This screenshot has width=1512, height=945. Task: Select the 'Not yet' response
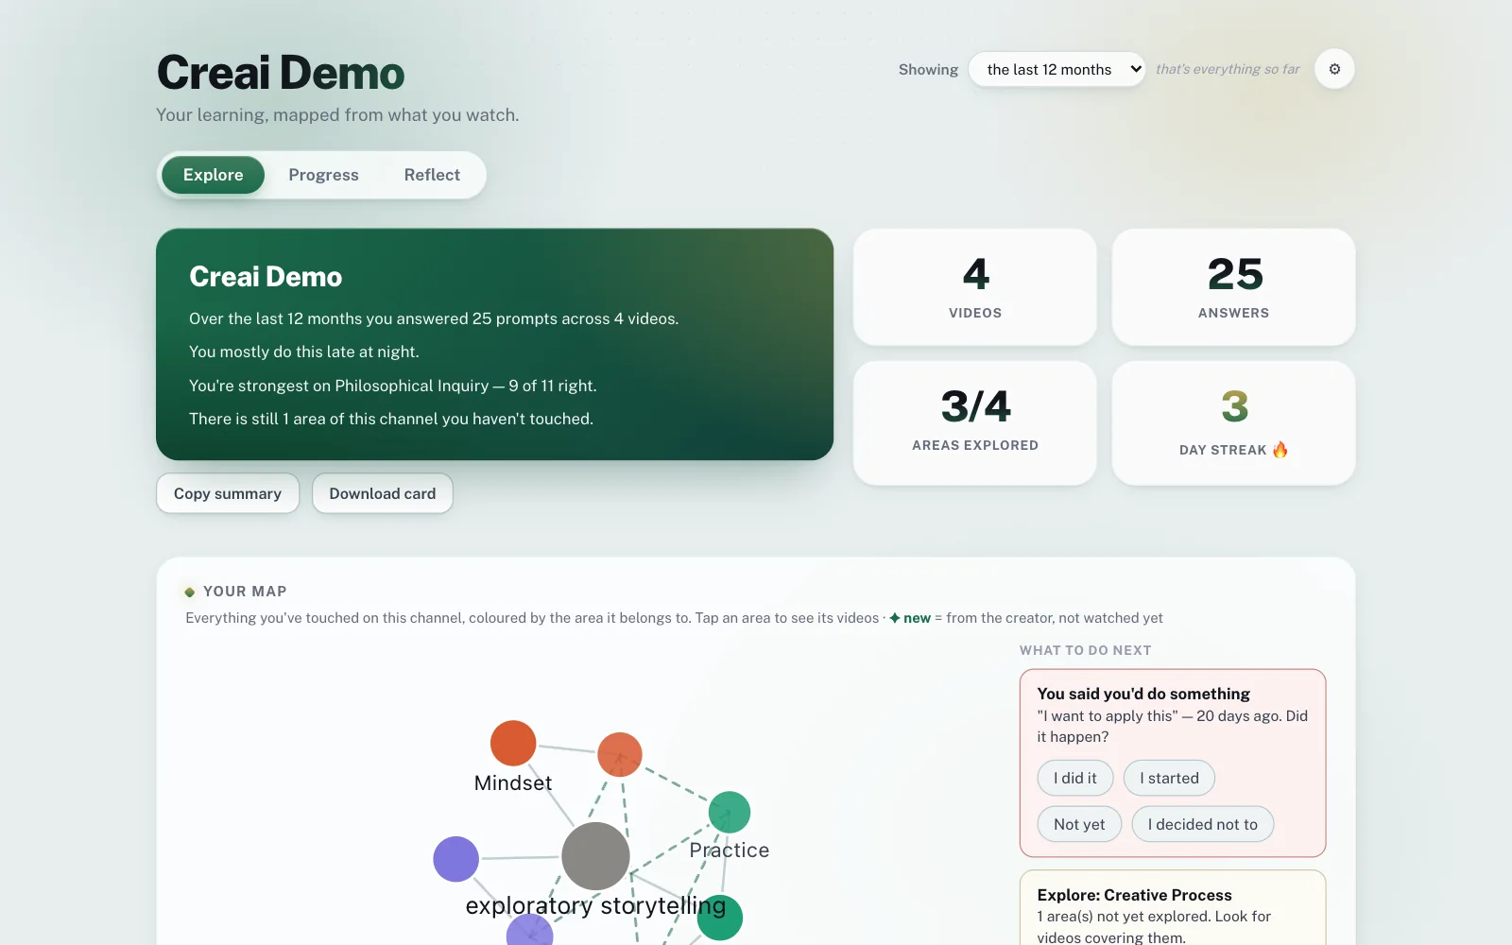click(1079, 824)
